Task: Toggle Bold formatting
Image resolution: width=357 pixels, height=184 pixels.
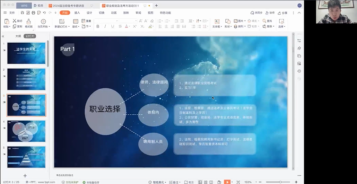Action: [x=98, y=26]
